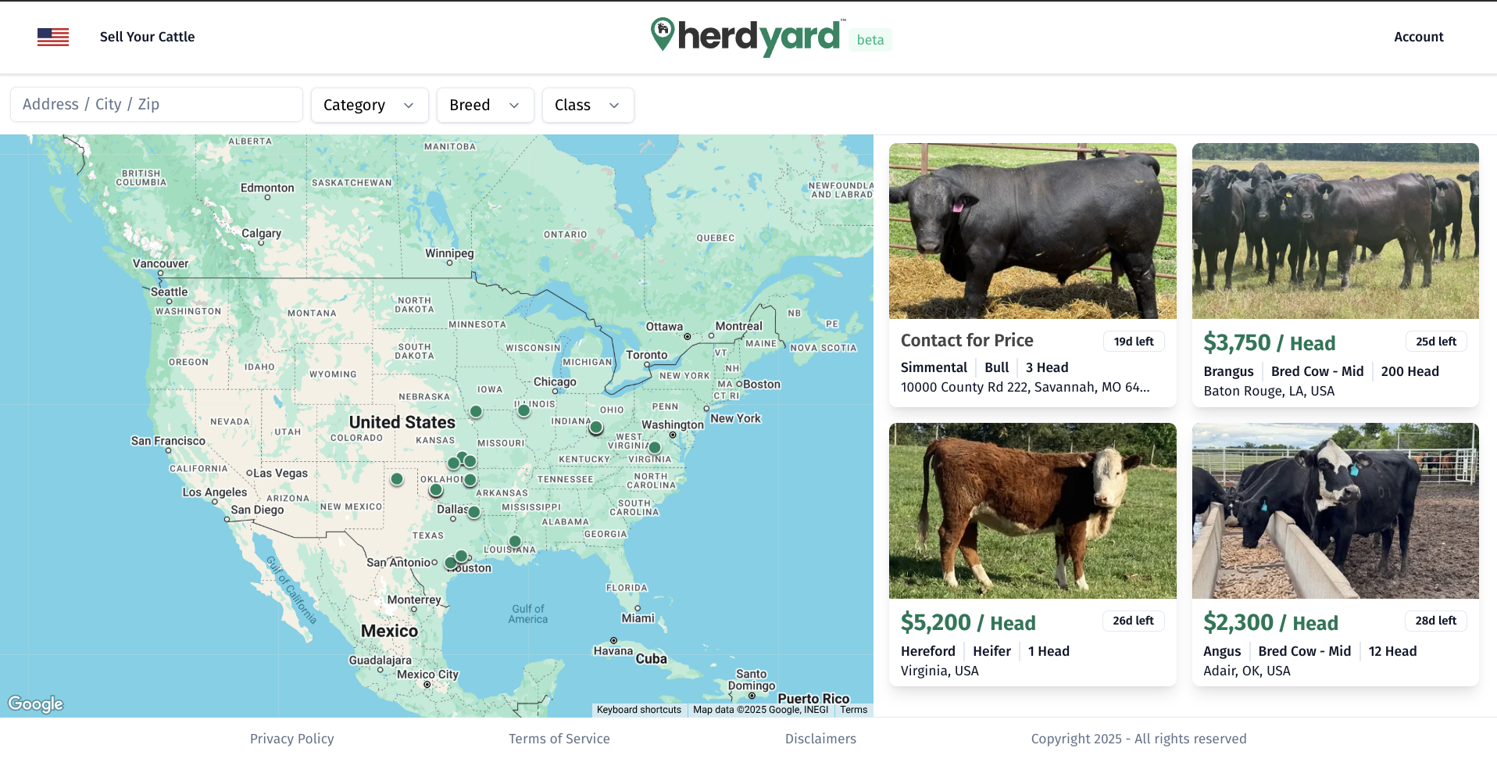Open the Simmental bull listing photo
Viewport: 1497px width, 759px height.
click(x=1032, y=231)
